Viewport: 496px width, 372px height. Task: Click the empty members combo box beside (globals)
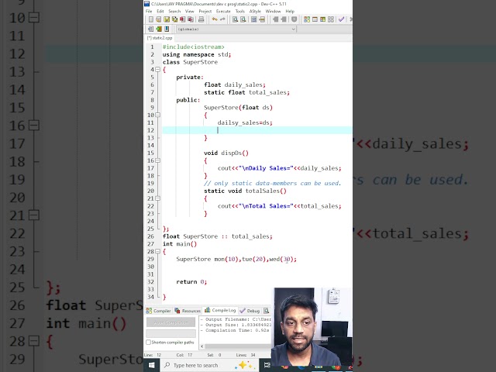click(325, 29)
